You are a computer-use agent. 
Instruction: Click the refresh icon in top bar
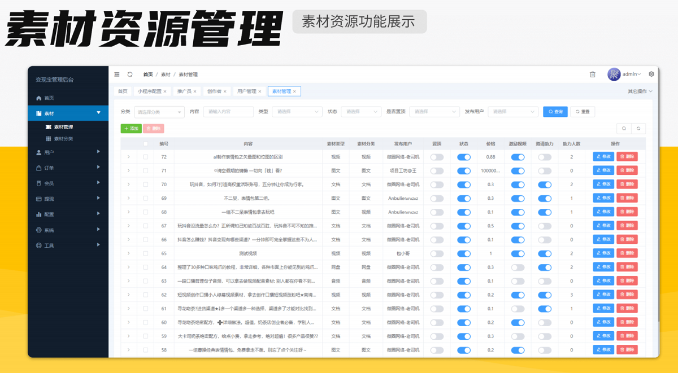click(x=130, y=74)
